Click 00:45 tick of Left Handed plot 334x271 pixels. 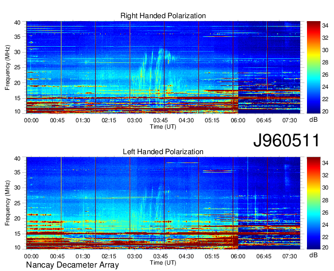57,256
